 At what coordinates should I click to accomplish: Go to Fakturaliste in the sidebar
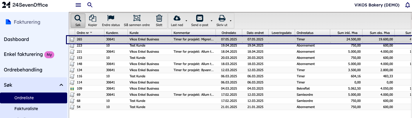point(26,109)
